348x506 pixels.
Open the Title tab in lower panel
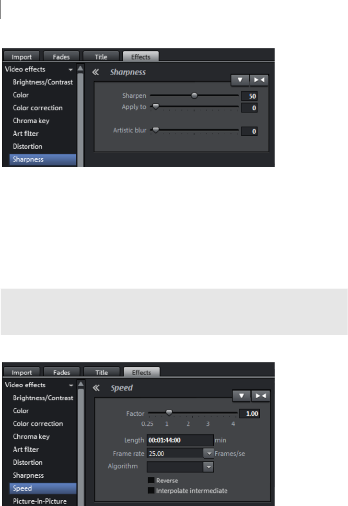pos(101,372)
